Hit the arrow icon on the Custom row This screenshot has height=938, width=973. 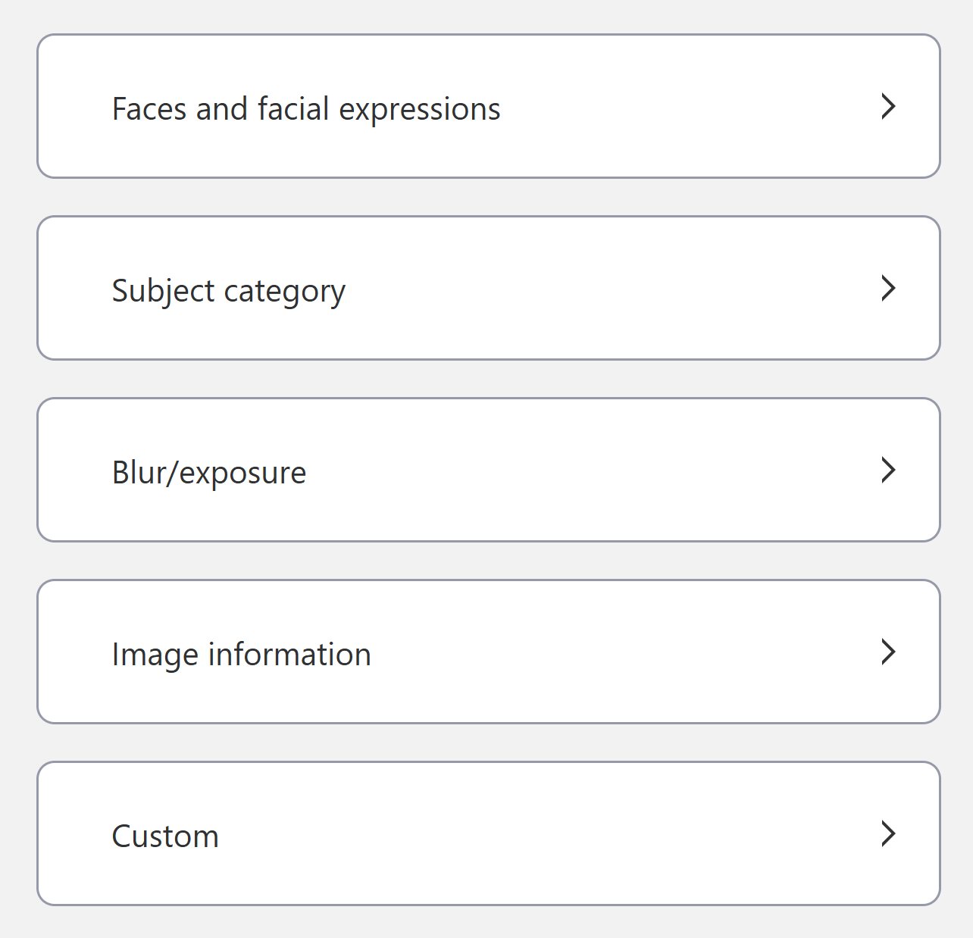pos(888,834)
